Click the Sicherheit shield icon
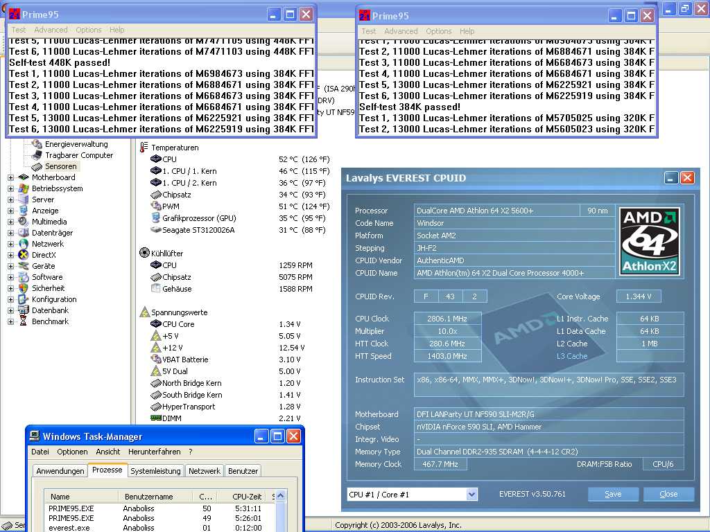Viewport: 710px width, 532px height. point(24,288)
